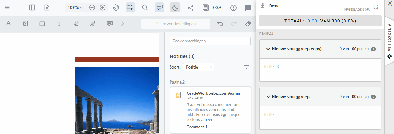Click the TOTAAL score bar
Screen dimensions: 394x134
(x=320, y=21)
